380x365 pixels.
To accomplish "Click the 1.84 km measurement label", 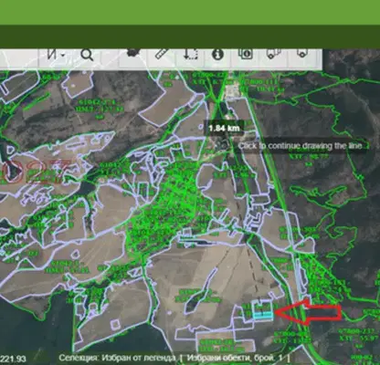I will 224,128.
